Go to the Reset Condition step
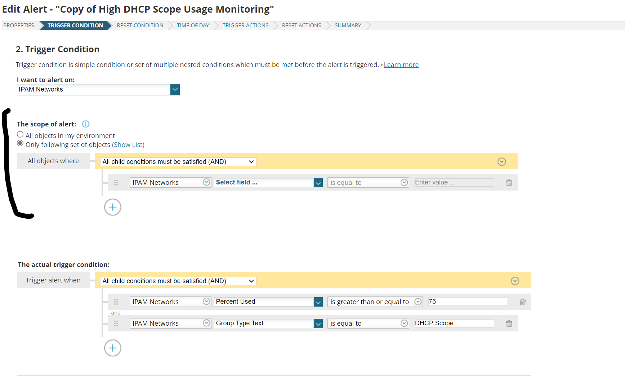 tap(140, 26)
